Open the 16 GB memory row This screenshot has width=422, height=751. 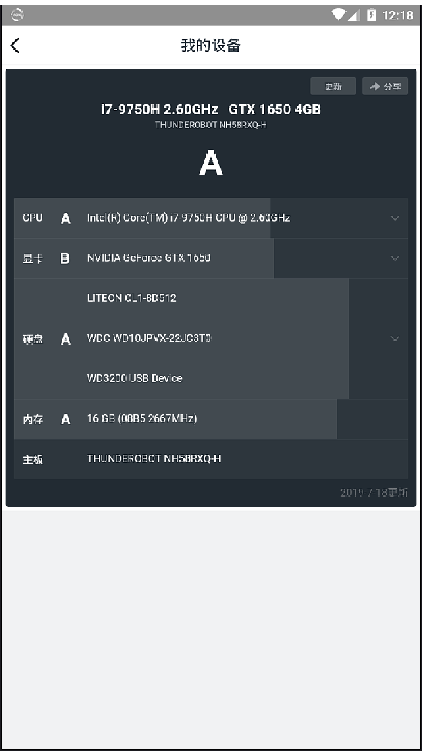coord(142,419)
